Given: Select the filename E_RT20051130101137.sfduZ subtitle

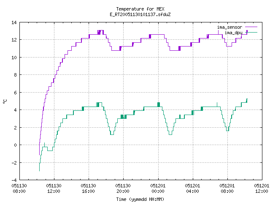Looking at the screenshot, I should (140, 14).
